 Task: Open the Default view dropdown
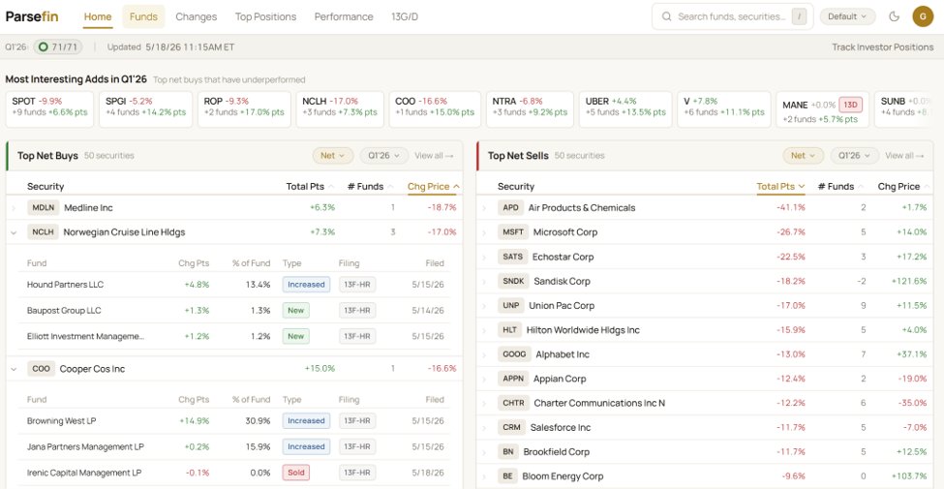[x=847, y=16]
